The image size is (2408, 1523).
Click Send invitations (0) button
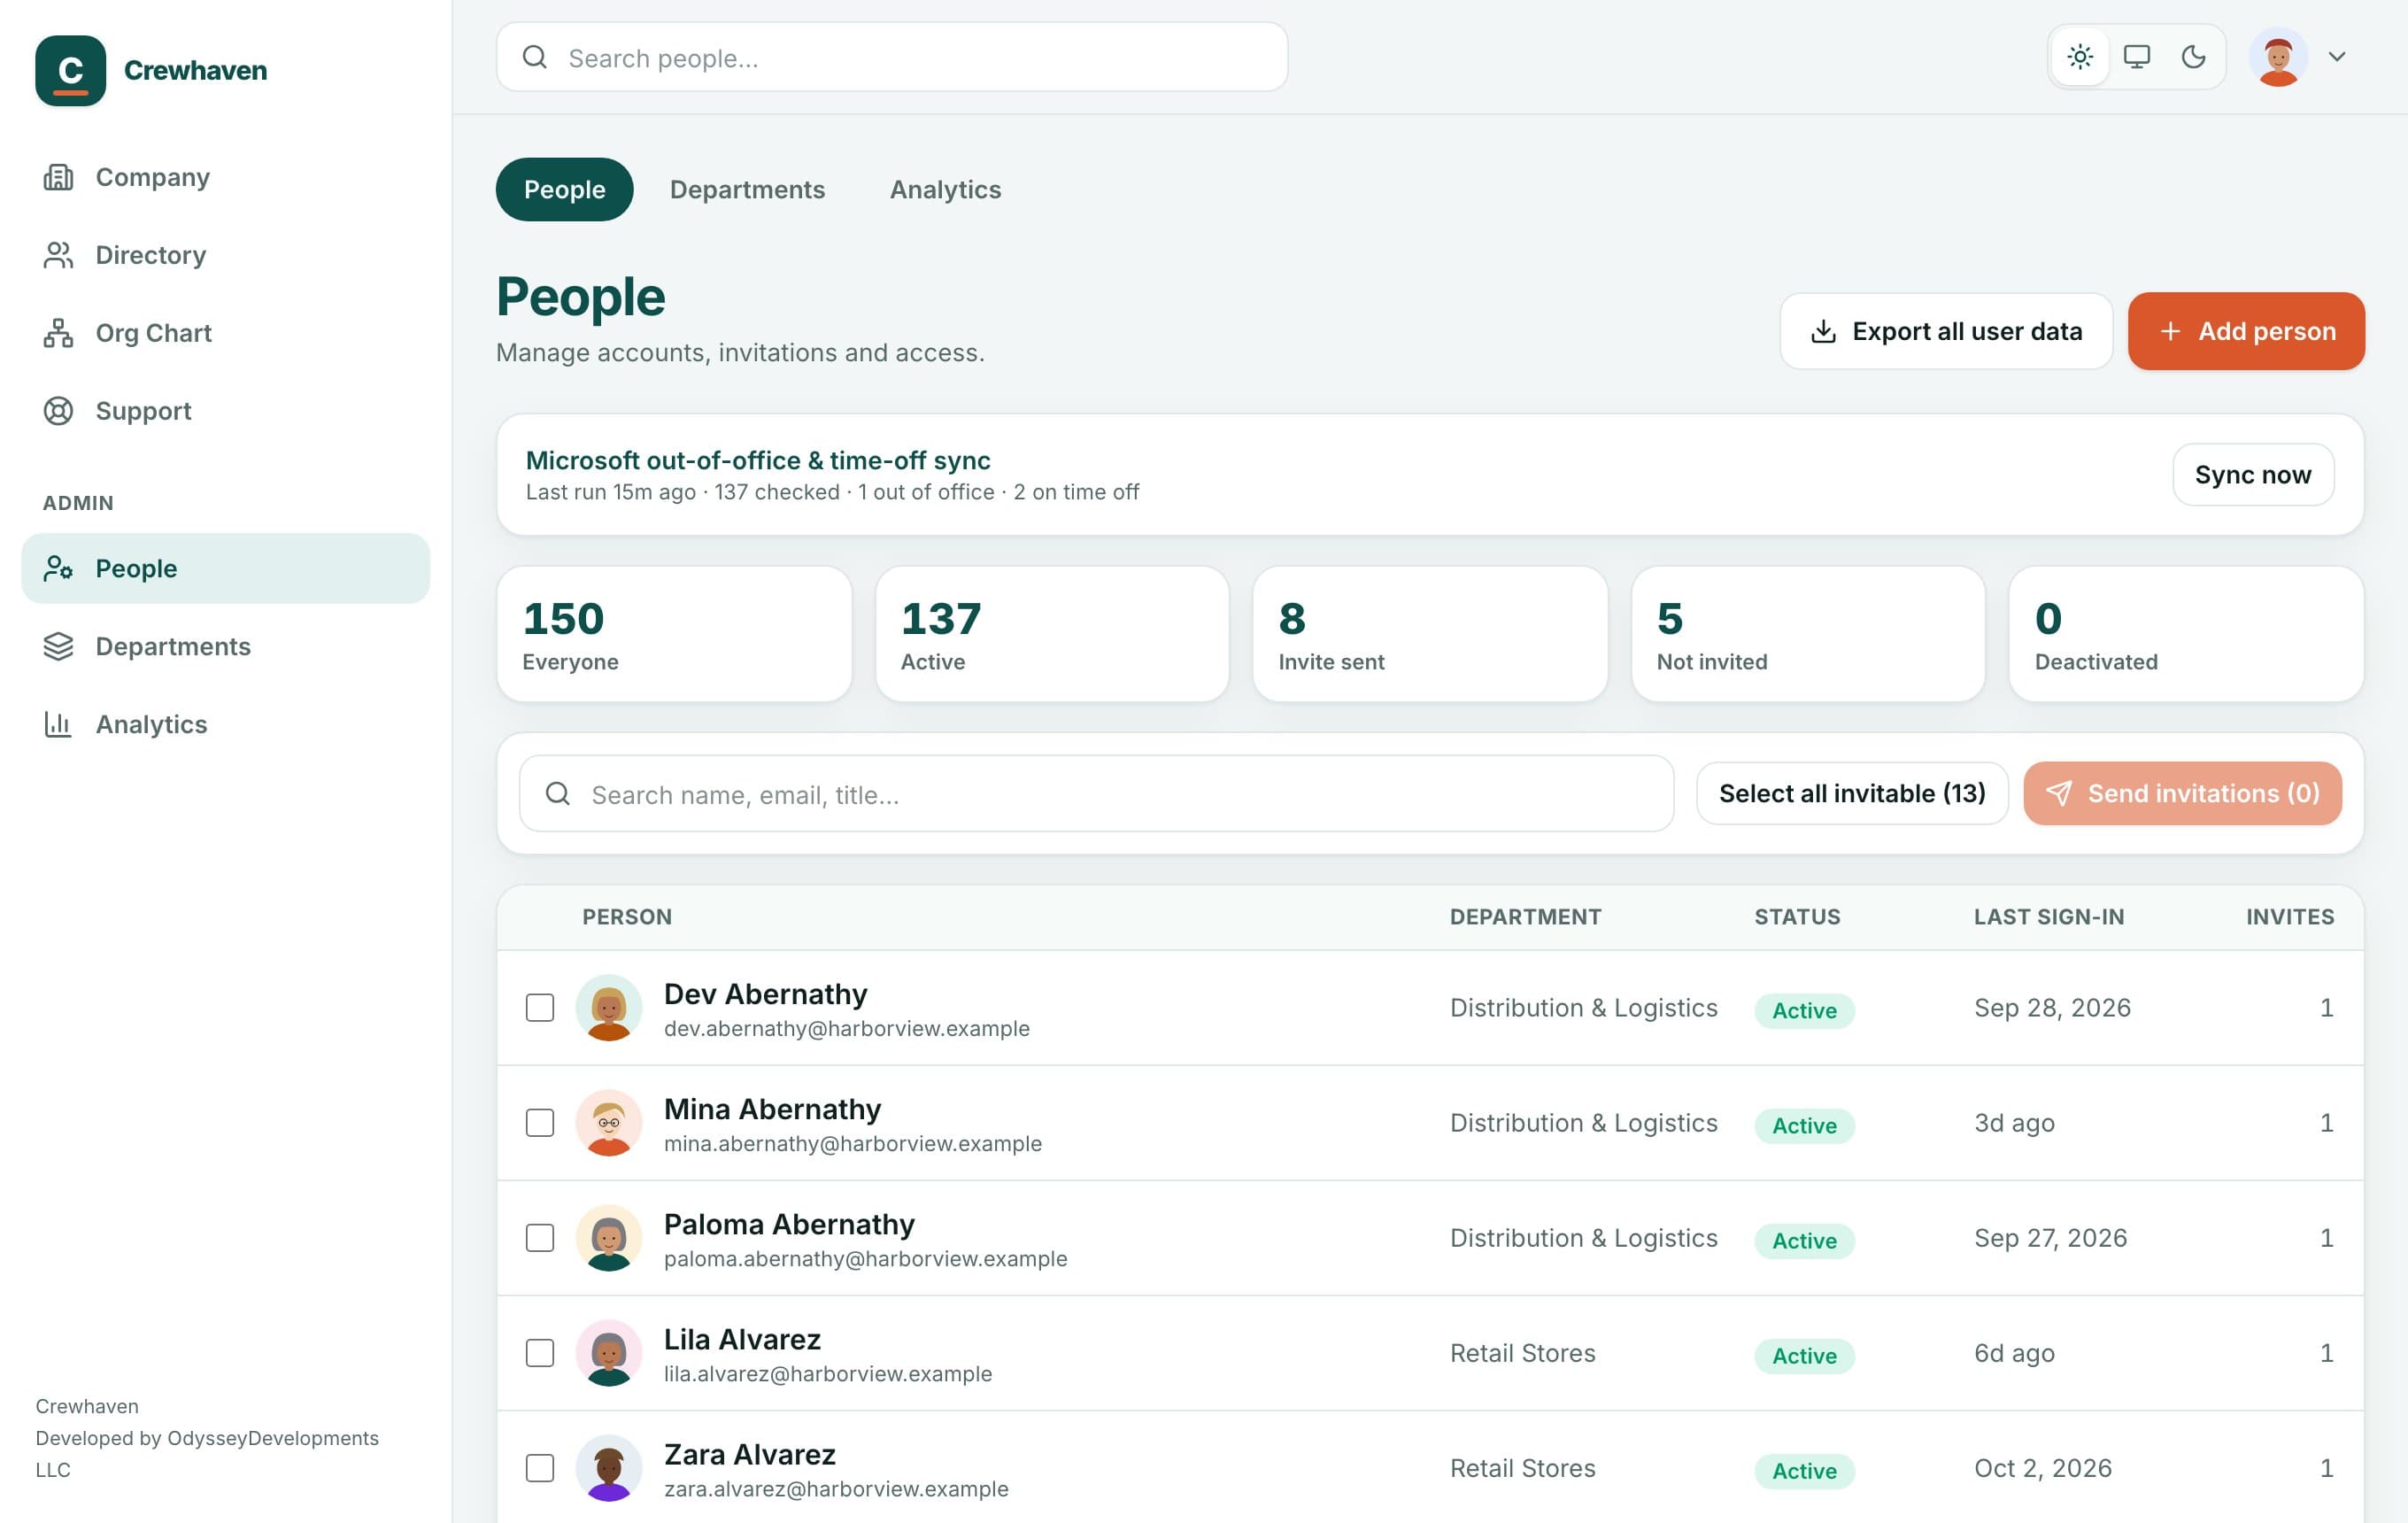(x=2182, y=793)
